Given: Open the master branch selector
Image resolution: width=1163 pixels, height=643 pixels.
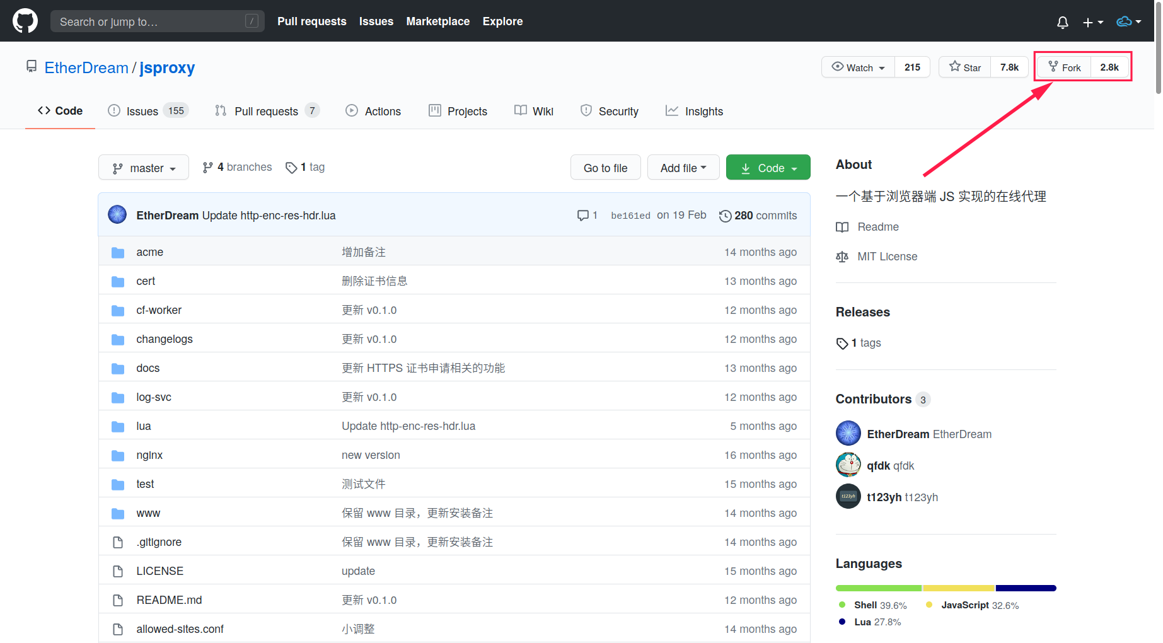Looking at the screenshot, I should (144, 168).
